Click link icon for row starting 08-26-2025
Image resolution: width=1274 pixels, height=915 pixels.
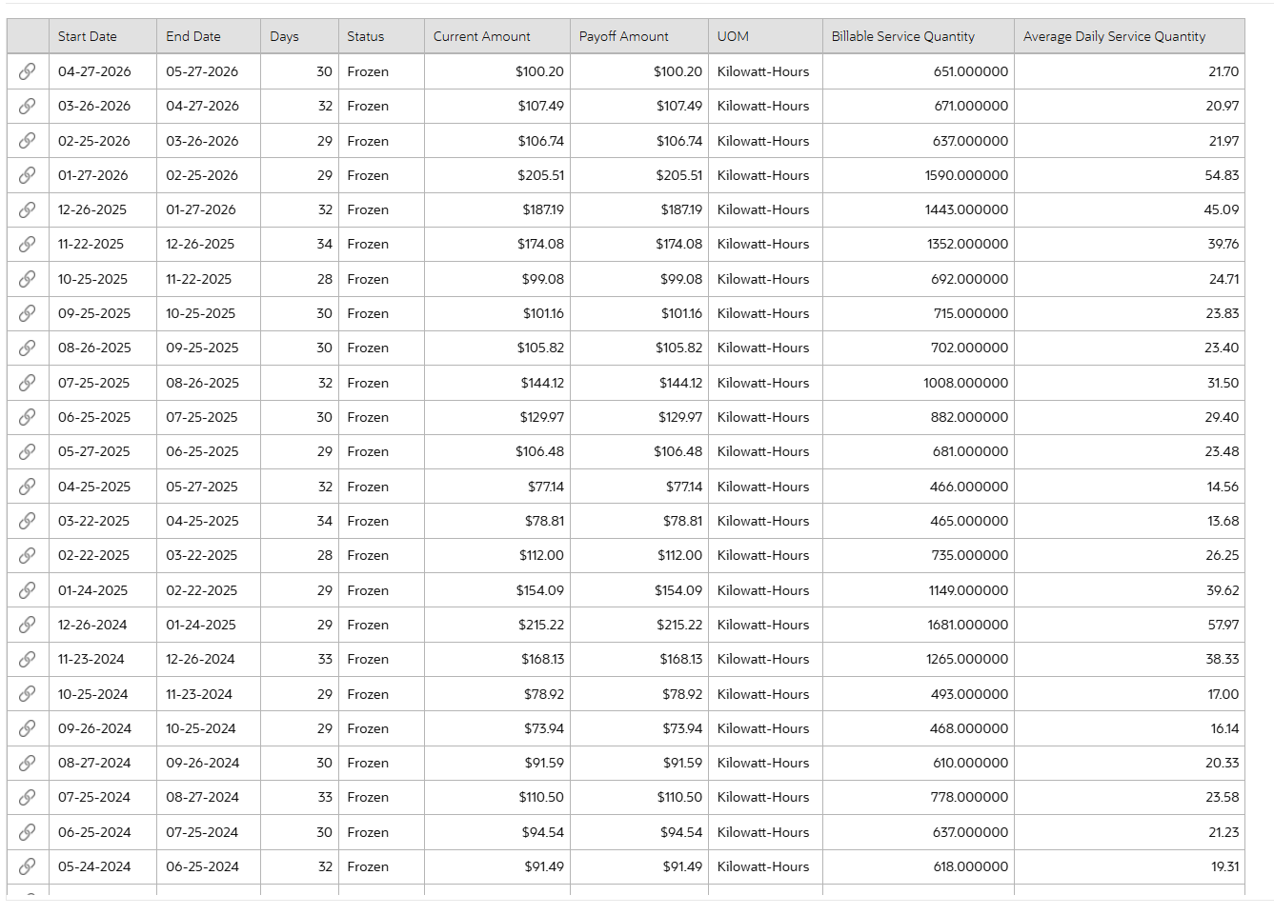28,348
